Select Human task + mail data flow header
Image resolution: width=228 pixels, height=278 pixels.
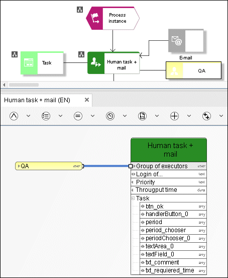[169, 150]
